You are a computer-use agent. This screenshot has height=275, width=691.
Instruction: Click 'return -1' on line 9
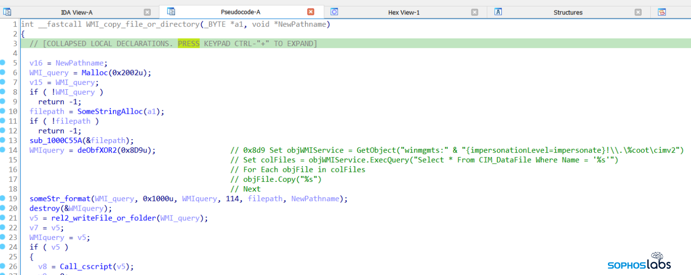[58, 102]
